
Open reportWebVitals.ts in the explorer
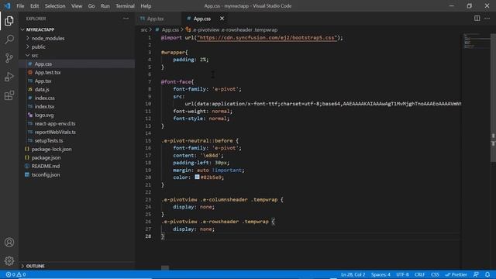(x=55, y=133)
